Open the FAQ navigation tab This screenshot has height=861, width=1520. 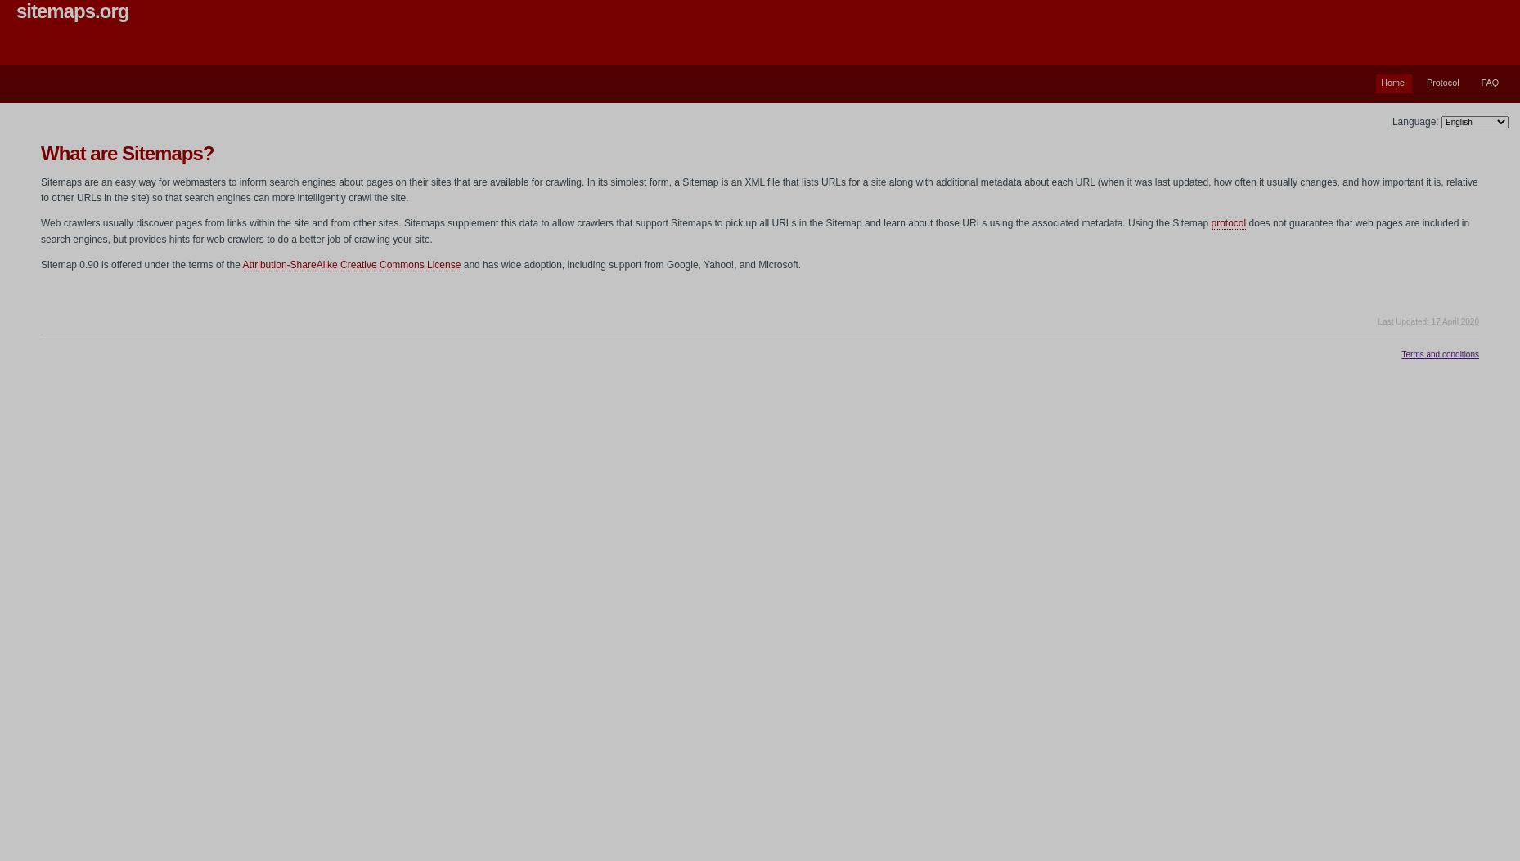(x=1489, y=83)
